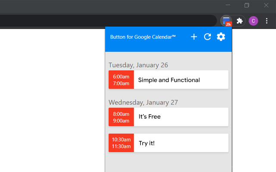The image size is (276, 172).
Task: Click the 6:00am–7:00am time block
Action: click(121, 80)
